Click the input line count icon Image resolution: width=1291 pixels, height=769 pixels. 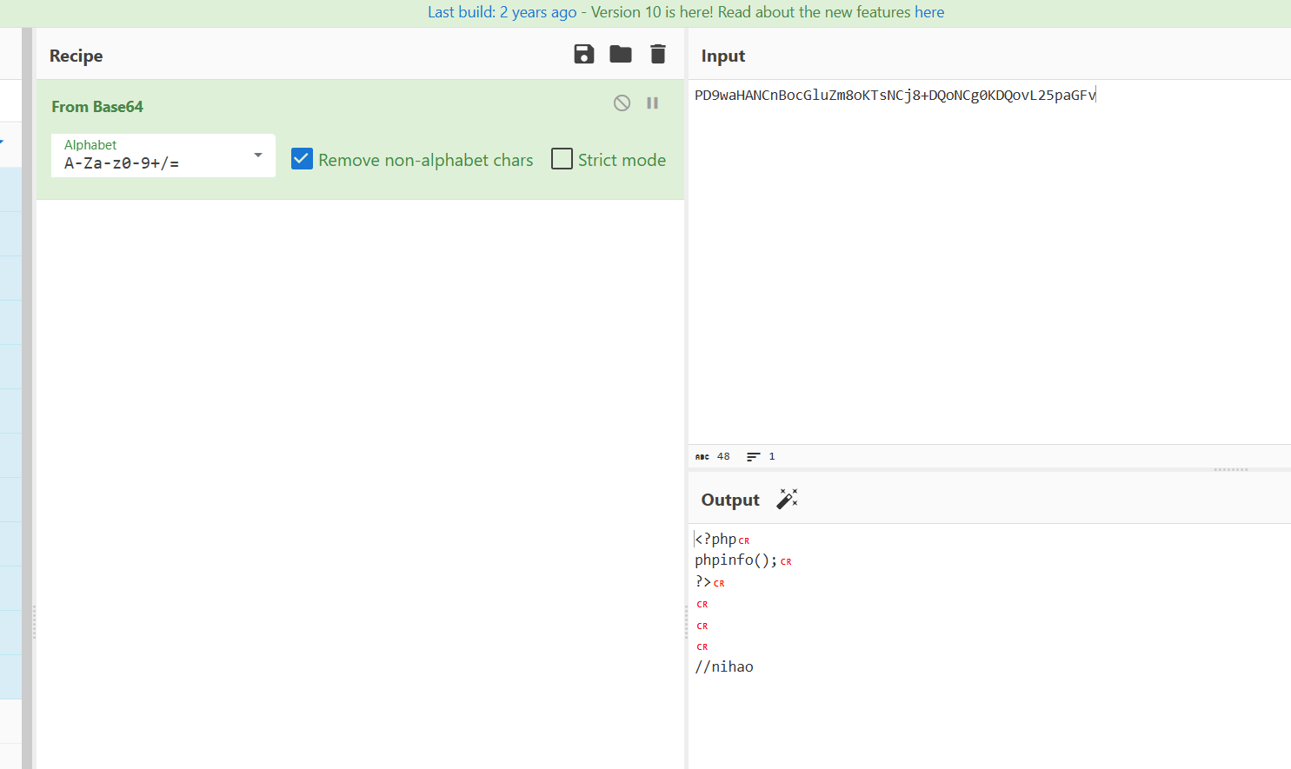coord(754,456)
